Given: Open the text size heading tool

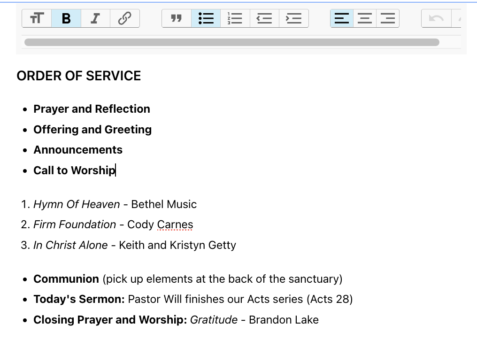Looking at the screenshot, I should point(37,18).
